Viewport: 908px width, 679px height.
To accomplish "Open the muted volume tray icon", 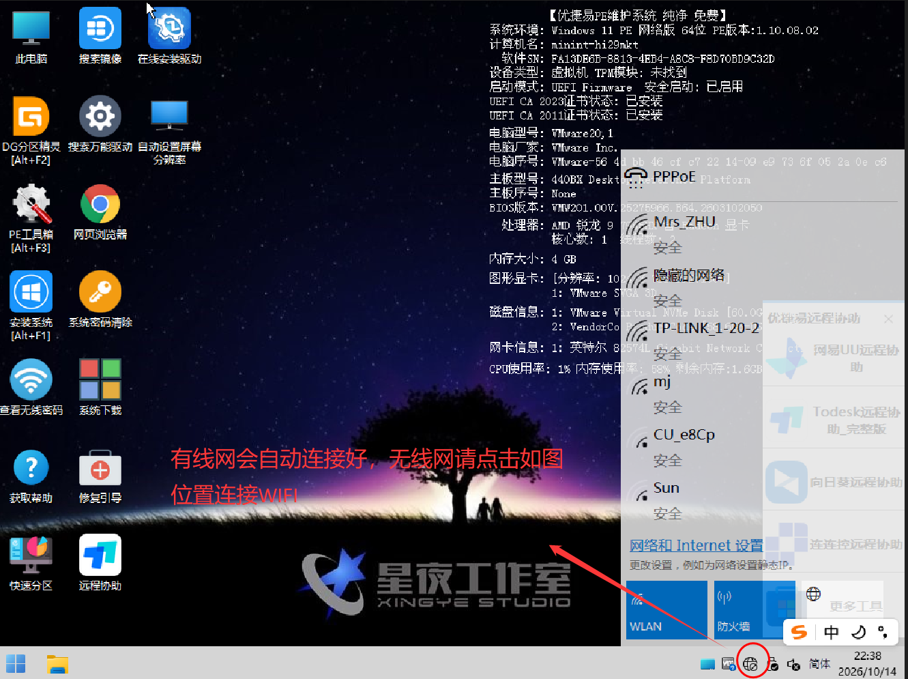I will (x=793, y=664).
